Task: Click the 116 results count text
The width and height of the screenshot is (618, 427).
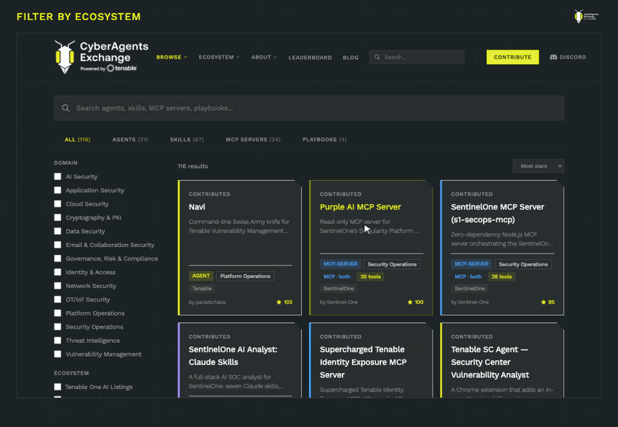Action: [x=192, y=166]
